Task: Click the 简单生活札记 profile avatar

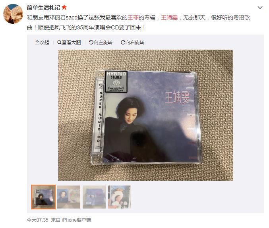Action: (x=13, y=14)
